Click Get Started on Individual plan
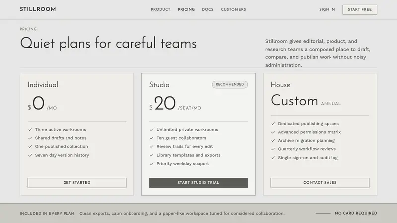 click(x=77, y=183)
